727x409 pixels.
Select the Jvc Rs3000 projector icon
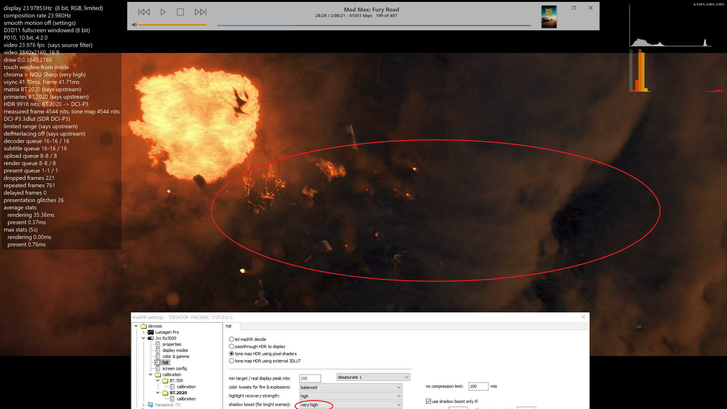pos(151,338)
